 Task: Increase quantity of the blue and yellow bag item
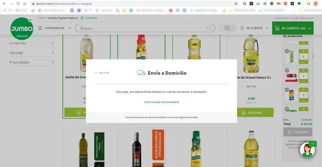[303, 89]
